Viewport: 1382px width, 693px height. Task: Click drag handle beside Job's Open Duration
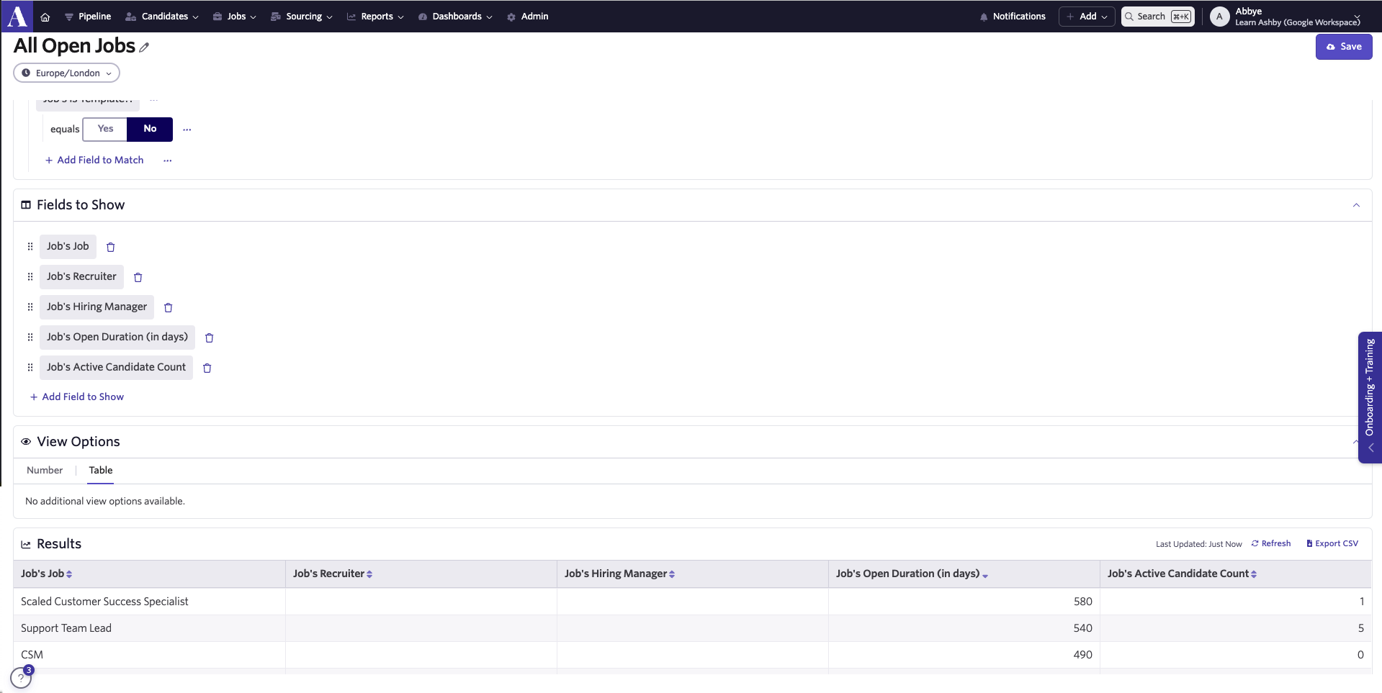(x=30, y=337)
